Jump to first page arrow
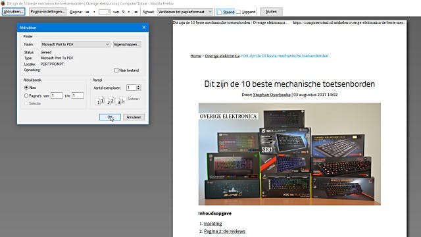This screenshot has width=421, height=237. click(x=87, y=12)
